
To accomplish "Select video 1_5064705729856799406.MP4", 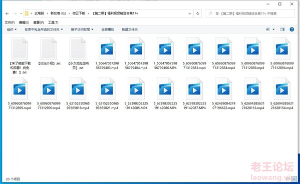I will point(165,53).
